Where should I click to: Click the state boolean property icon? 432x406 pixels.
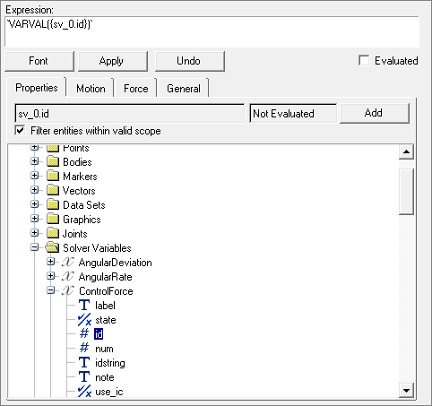point(84,320)
